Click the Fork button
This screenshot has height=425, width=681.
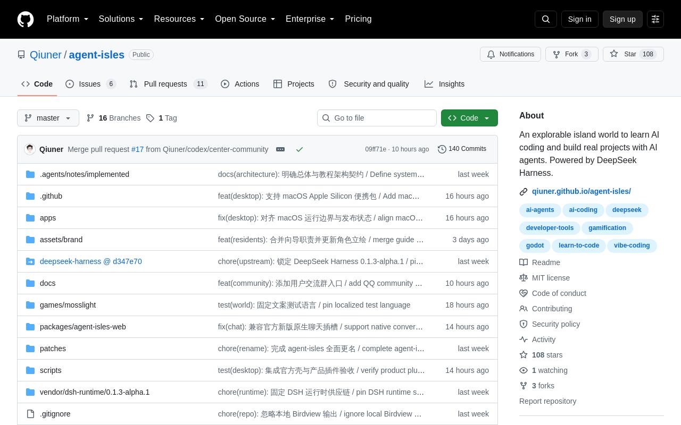(x=571, y=54)
